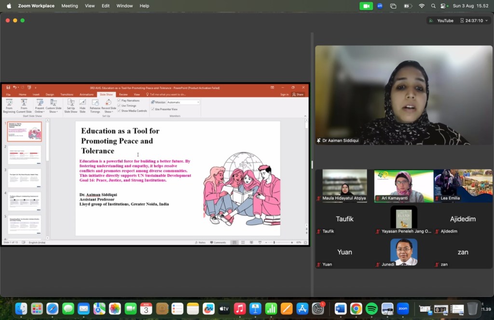494x320 pixels.
Task: Toggle Play Narrations checkbox
Action: [119, 101]
